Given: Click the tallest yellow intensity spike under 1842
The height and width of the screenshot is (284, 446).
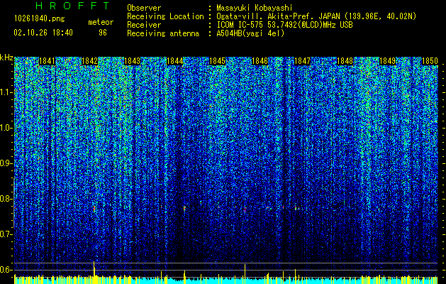Looking at the screenshot, I should [x=94, y=268].
